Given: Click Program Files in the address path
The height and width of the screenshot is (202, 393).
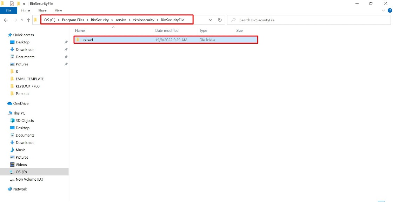Looking at the screenshot, I should coord(73,20).
